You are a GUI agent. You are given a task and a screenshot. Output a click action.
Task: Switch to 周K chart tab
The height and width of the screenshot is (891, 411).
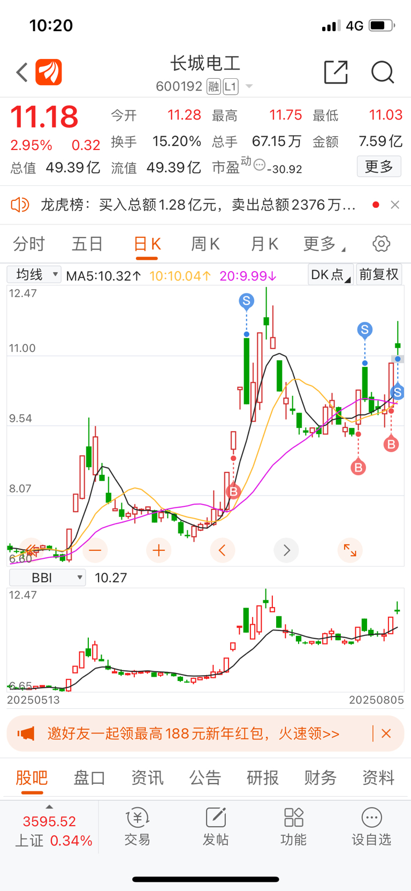[x=205, y=244]
